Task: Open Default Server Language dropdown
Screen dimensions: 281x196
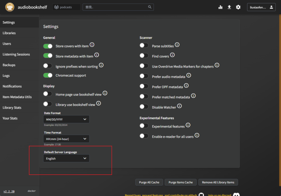Action: tap(66, 158)
